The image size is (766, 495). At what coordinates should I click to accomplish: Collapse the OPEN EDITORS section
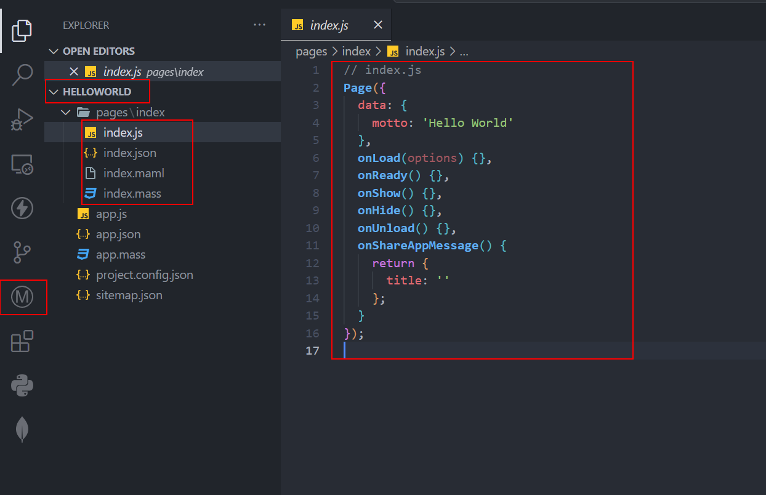[99, 51]
